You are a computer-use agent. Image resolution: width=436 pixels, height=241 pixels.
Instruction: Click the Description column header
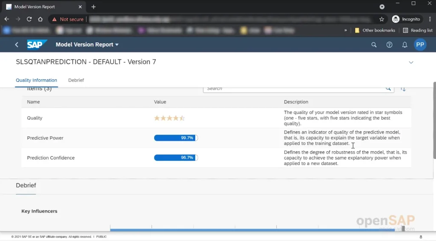pos(296,102)
